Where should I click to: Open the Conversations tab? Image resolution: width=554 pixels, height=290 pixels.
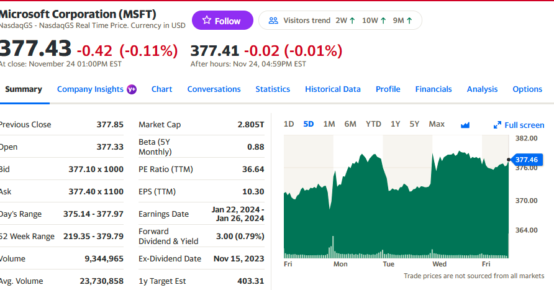(214, 89)
